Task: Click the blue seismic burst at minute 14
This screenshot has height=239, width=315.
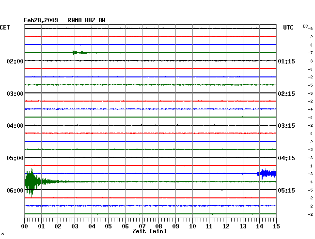Action: point(267,174)
